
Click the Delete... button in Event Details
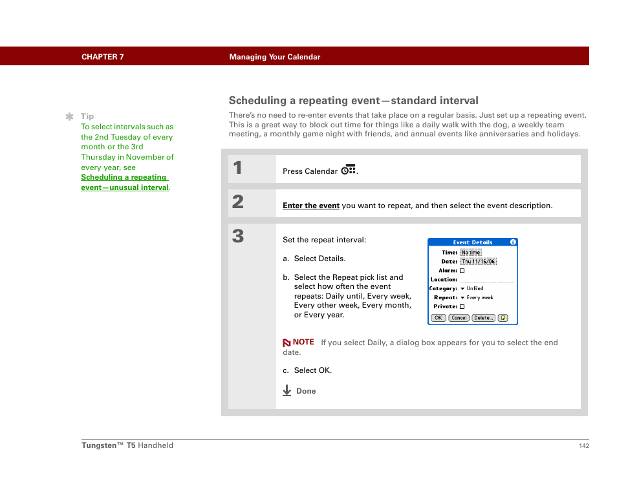pos(484,318)
